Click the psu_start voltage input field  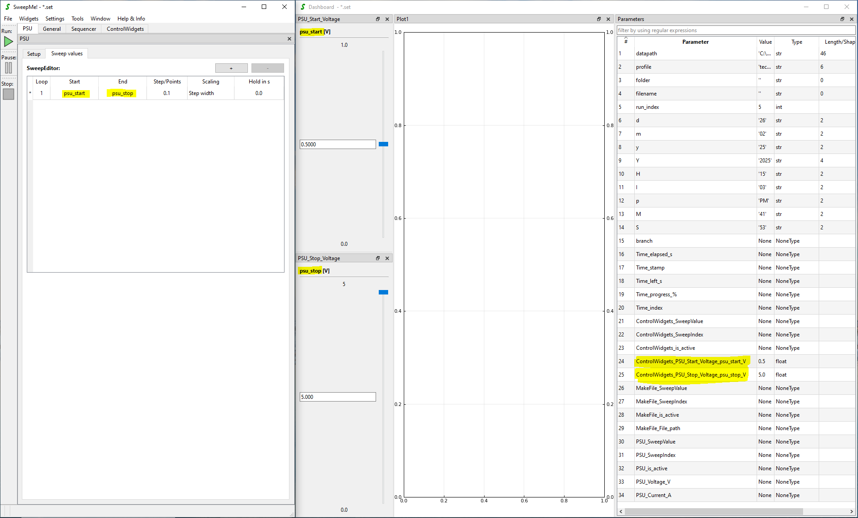338,145
